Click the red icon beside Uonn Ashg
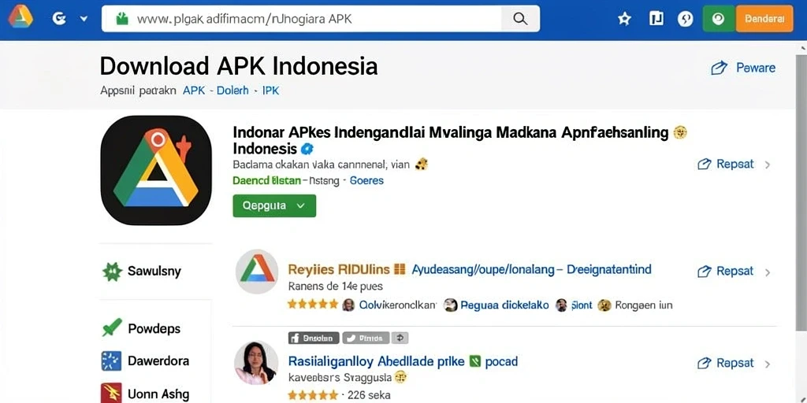Screen dimensions: 807x403 point(112,394)
